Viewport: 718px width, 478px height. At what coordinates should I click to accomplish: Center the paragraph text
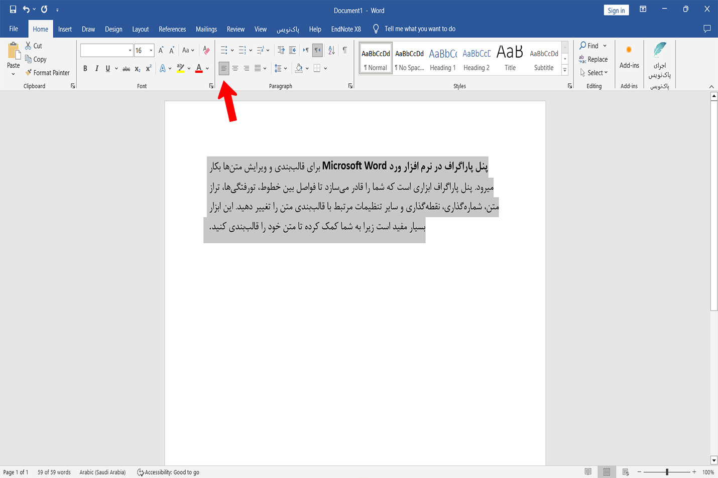[x=235, y=68]
